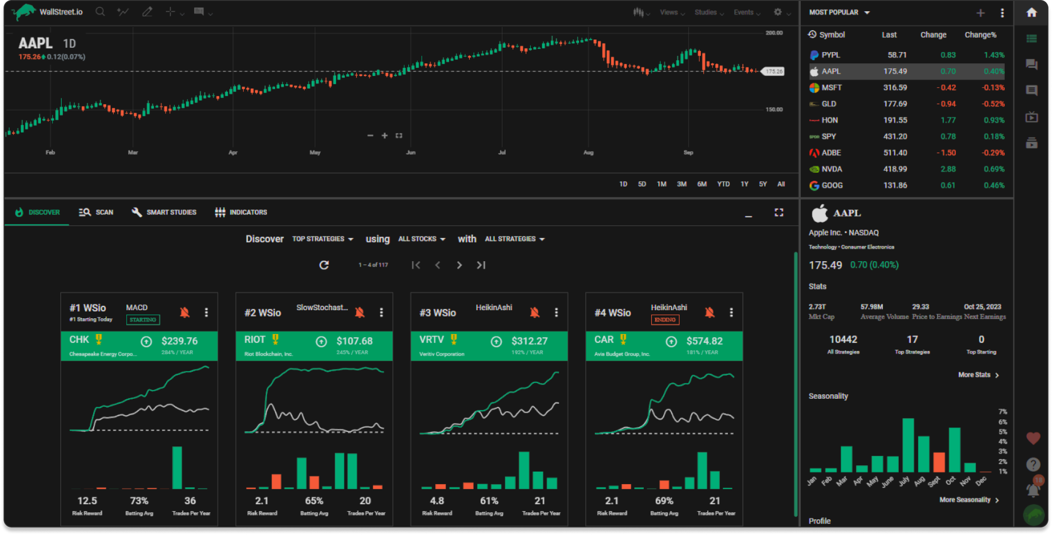Jump to the last results page
The image size is (1052, 535).
coord(481,265)
